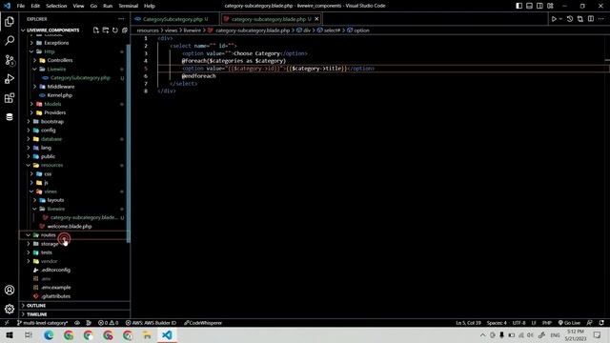Select the category-subcategory.blade.php tab

pos(271,19)
